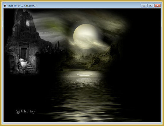Image resolution: width=164 pixels, height=126 pixels.
Task: Click the white barrels beside the steps
Action: pos(23,63)
